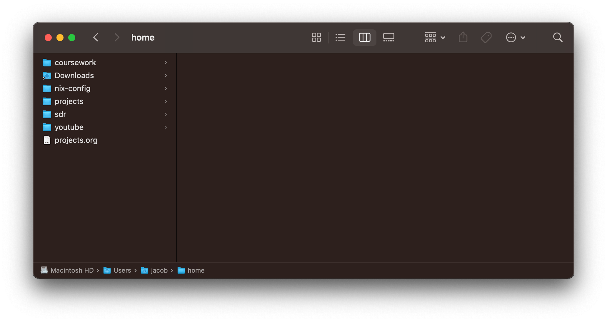Open the sdr folder
The width and height of the screenshot is (607, 322).
[60, 114]
